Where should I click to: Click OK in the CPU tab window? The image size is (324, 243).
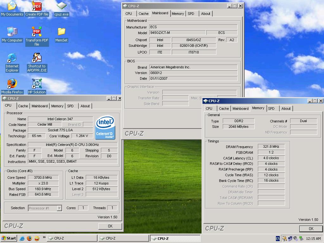pos(110,226)
